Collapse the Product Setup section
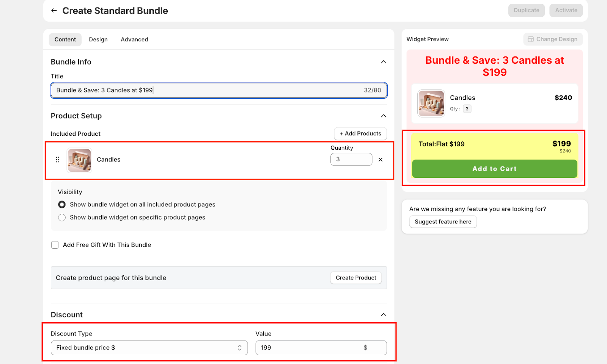This screenshot has width=607, height=364. point(384,116)
